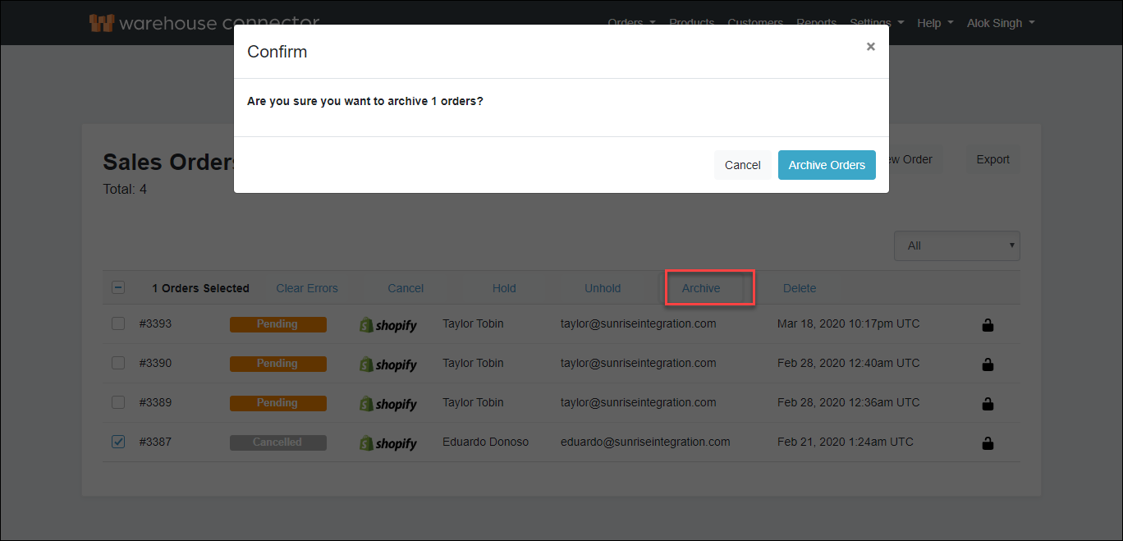The width and height of the screenshot is (1123, 541).
Task: Confirm with the Archive Orders button
Action: [827, 164]
